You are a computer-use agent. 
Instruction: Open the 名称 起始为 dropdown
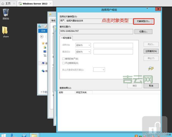pyautogui.click(x=83, y=45)
